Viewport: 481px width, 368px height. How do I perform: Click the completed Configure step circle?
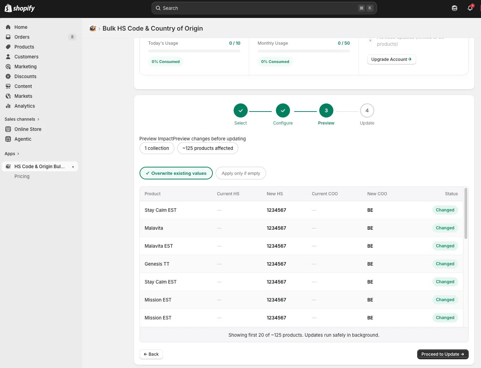coord(283,110)
